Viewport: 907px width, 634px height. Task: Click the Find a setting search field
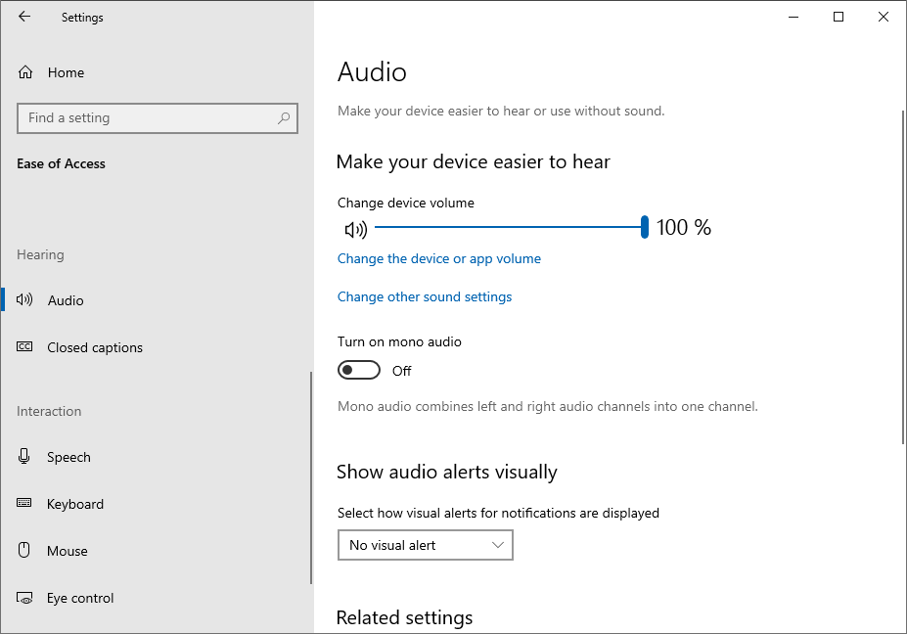coord(158,118)
